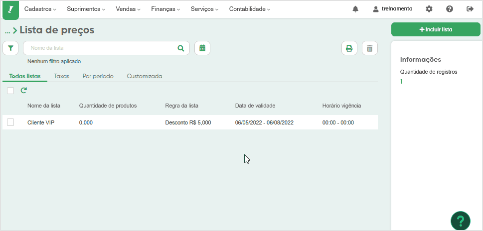
Task: Click the Horário vigência column header
Action: coord(341,106)
